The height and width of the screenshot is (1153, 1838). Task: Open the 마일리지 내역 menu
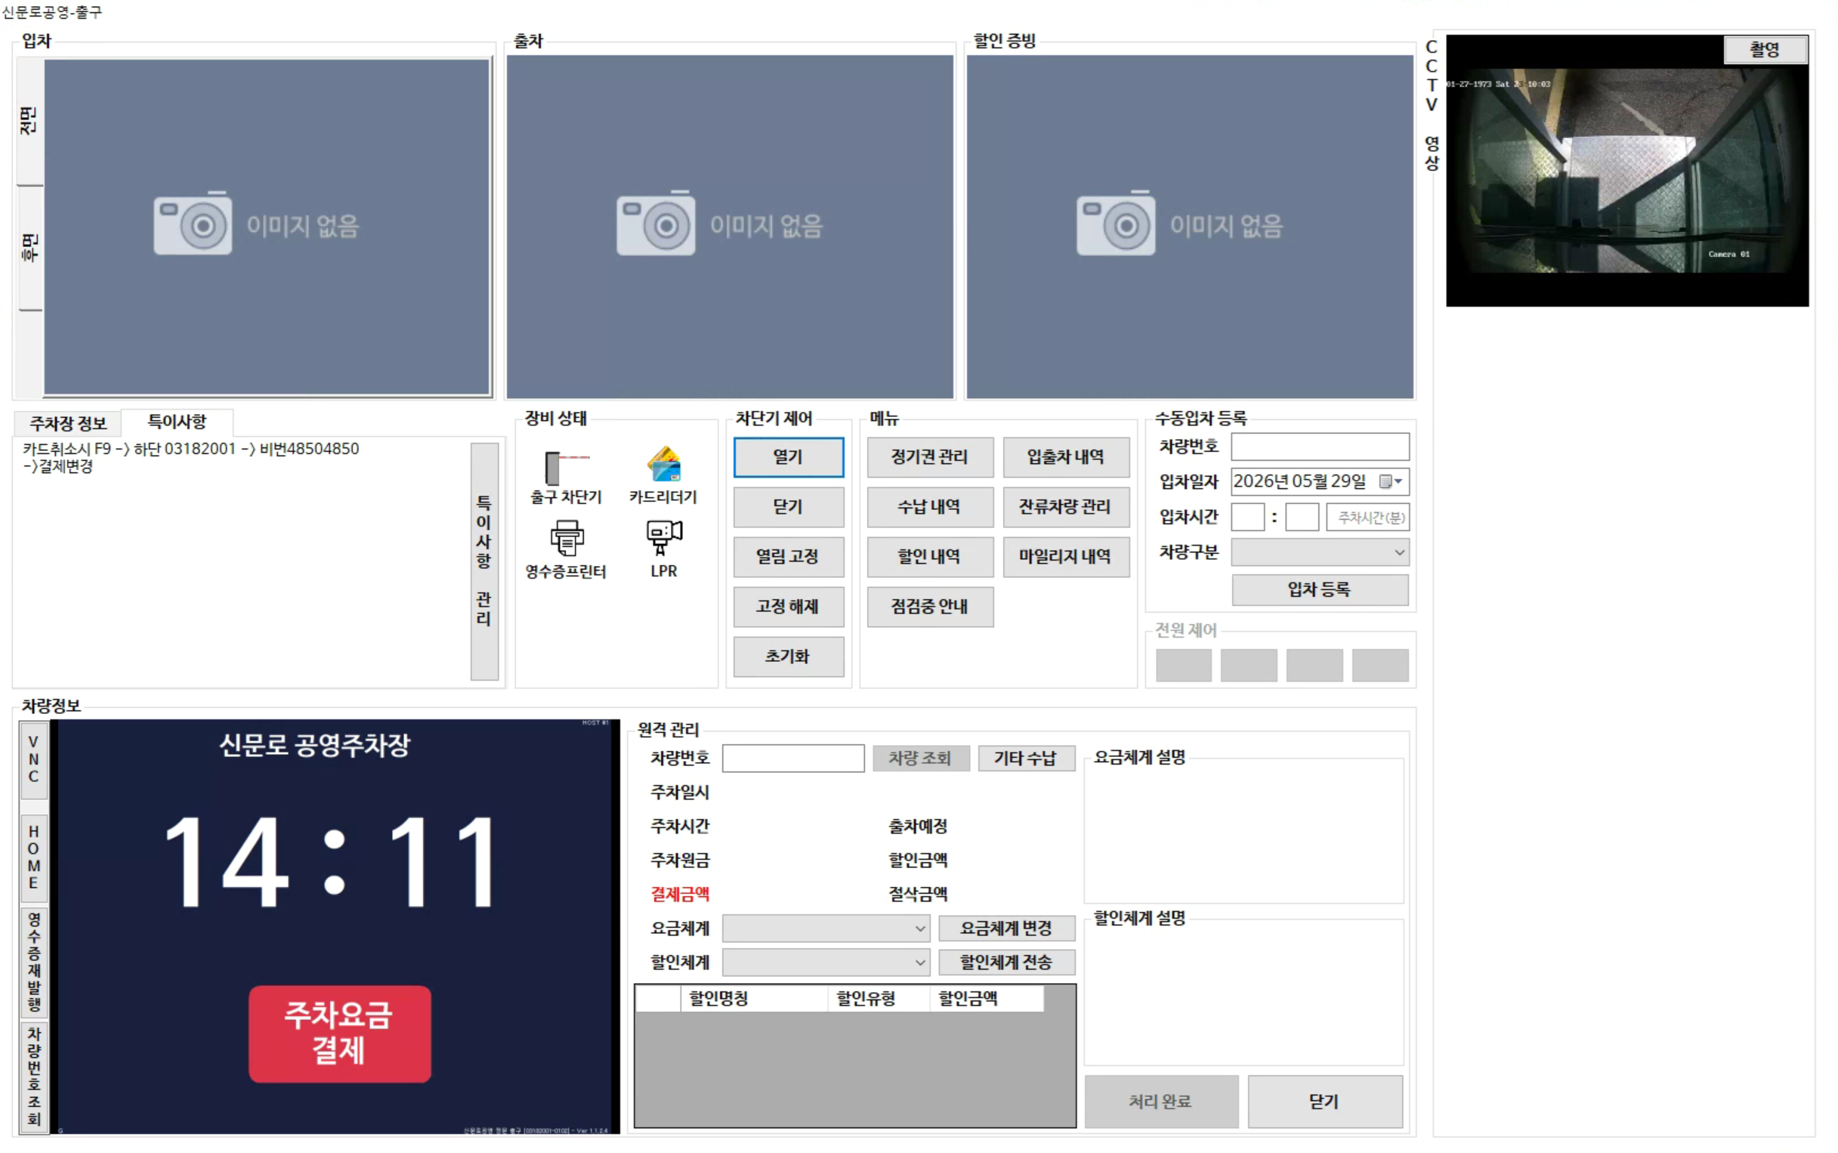tap(1066, 557)
